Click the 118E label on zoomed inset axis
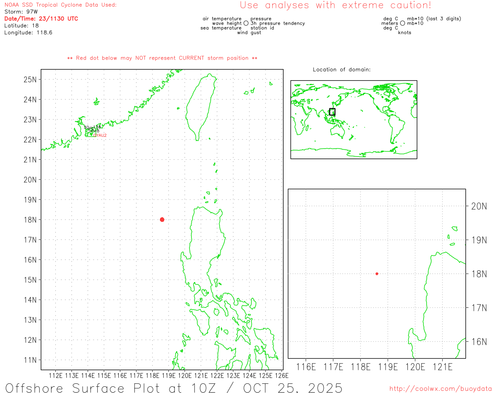This screenshot has height=393, width=492. (361, 367)
